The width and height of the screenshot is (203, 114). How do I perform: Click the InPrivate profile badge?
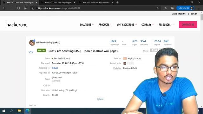click(185, 8)
